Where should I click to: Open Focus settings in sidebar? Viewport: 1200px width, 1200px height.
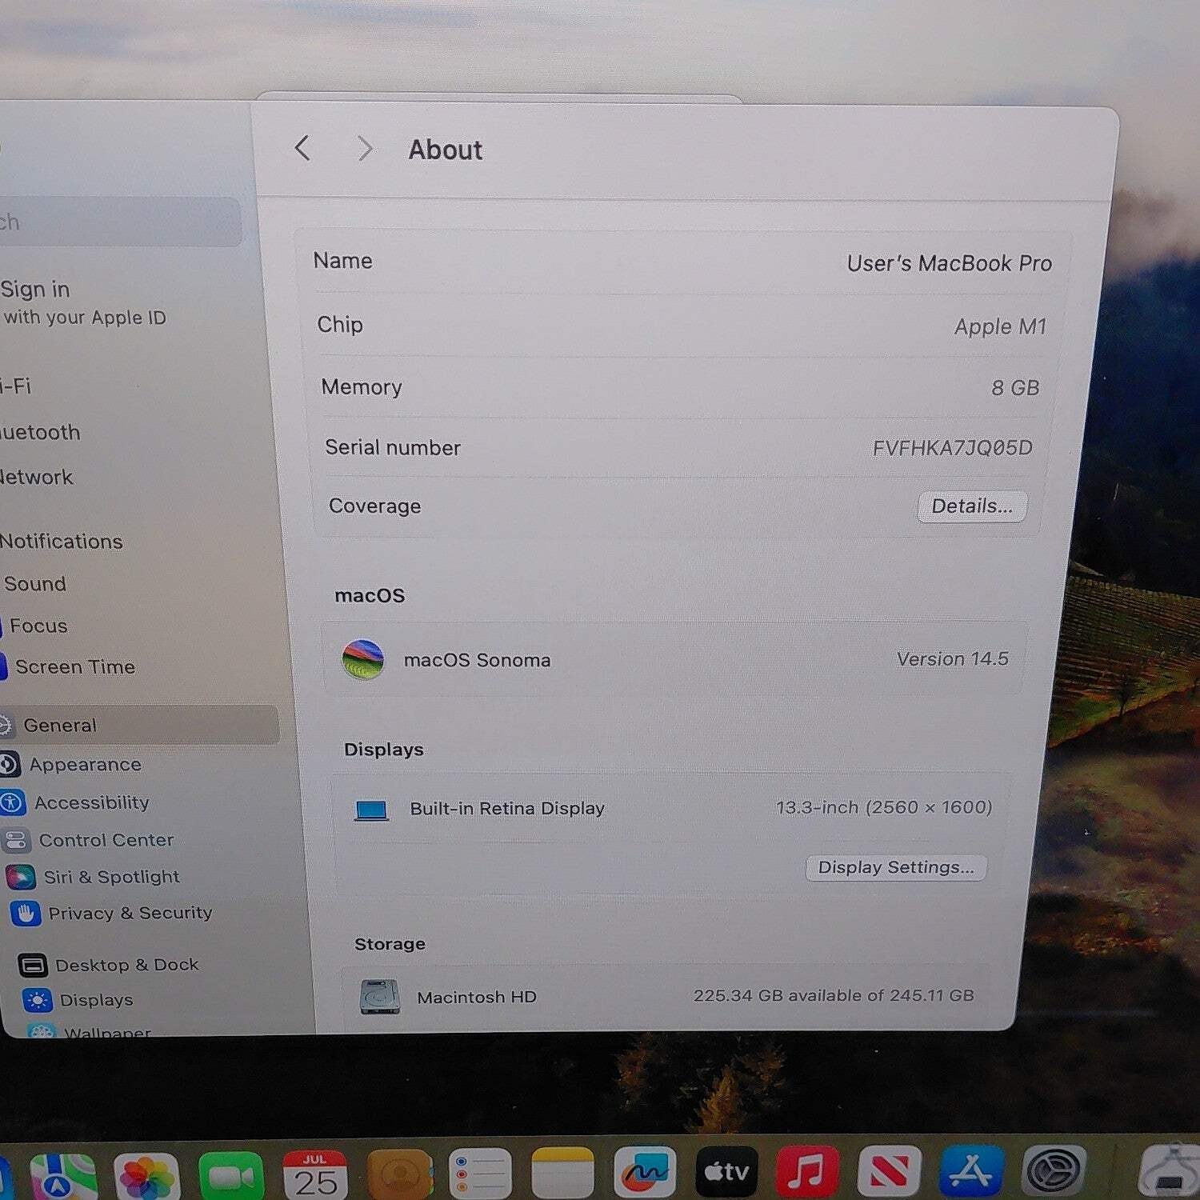coord(38,626)
